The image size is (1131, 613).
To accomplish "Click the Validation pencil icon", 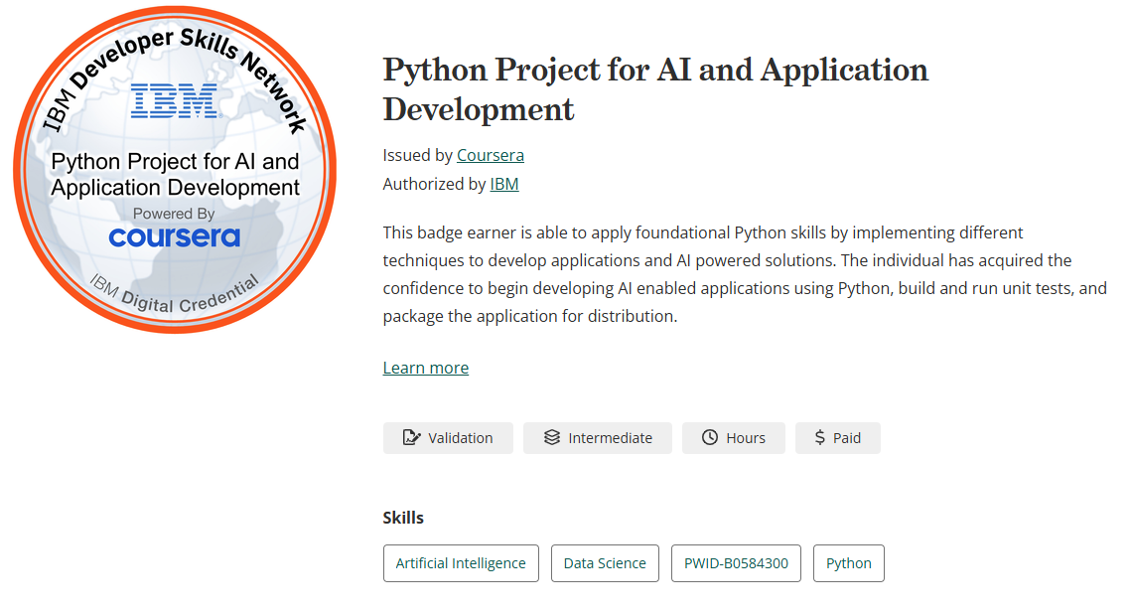I will tap(411, 437).
